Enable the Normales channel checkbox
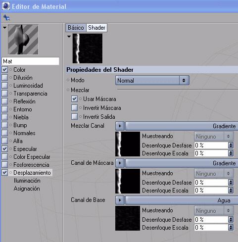Image resolution: width=238 pixels, height=242 pixels. [x=4, y=133]
